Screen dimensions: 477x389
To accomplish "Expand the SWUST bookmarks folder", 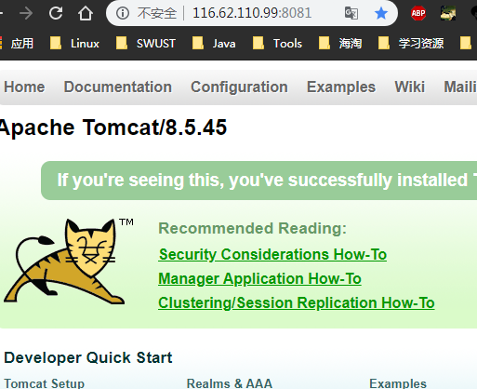I will (146, 44).
